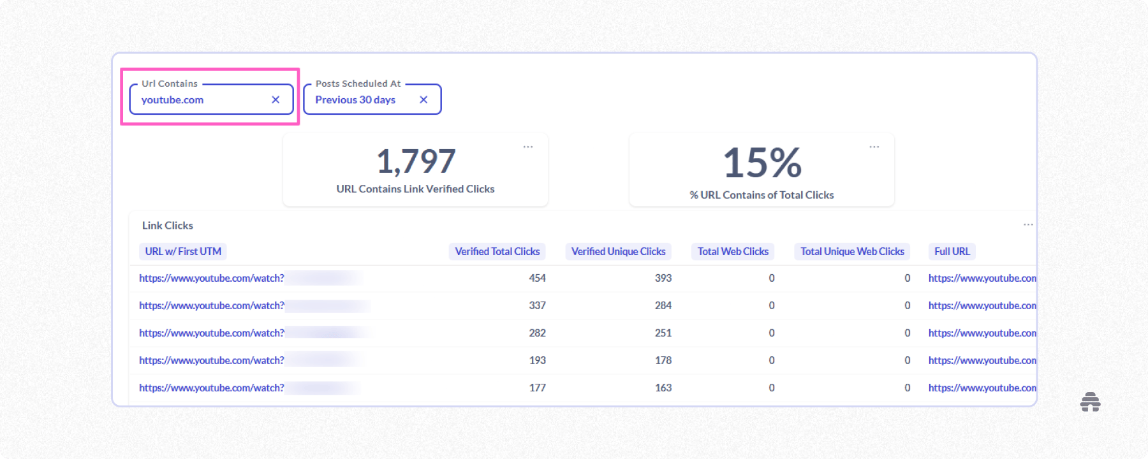
Task: Open the YouTube URL with 282 clicks
Action: point(212,333)
